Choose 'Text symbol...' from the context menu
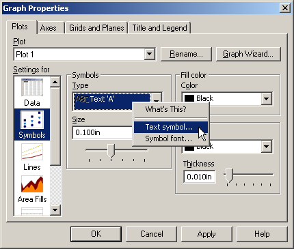The width and height of the screenshot is (294, 249). point(170,127)
